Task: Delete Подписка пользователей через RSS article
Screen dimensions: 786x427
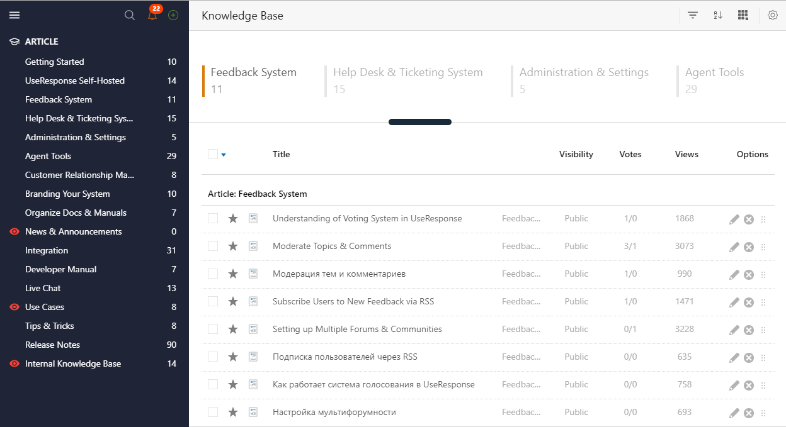Action: pyautogui.click(x=749, y=358)
